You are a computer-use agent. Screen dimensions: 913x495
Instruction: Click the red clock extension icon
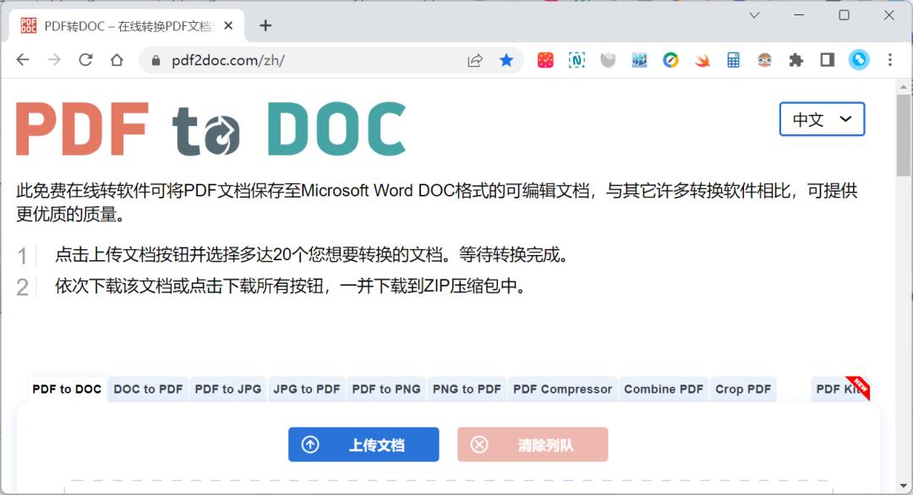pyautogui.click(x=545, y=59)
